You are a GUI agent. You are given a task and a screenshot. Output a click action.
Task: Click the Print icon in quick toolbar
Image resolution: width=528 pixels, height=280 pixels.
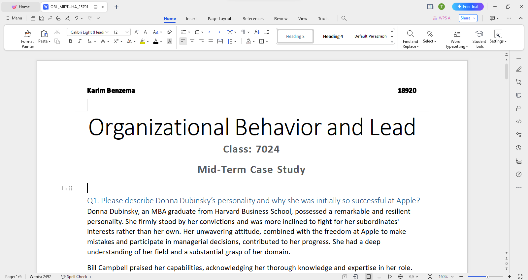click(x=59, y=18)
